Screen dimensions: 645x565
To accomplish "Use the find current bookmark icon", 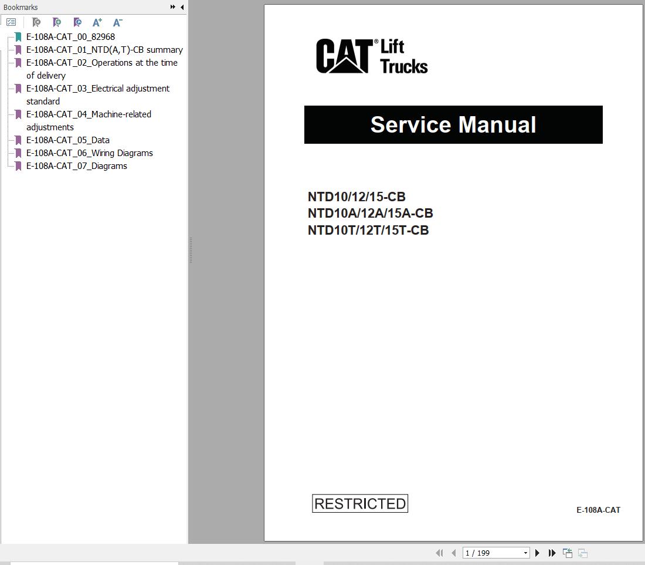I will [77, 22].
